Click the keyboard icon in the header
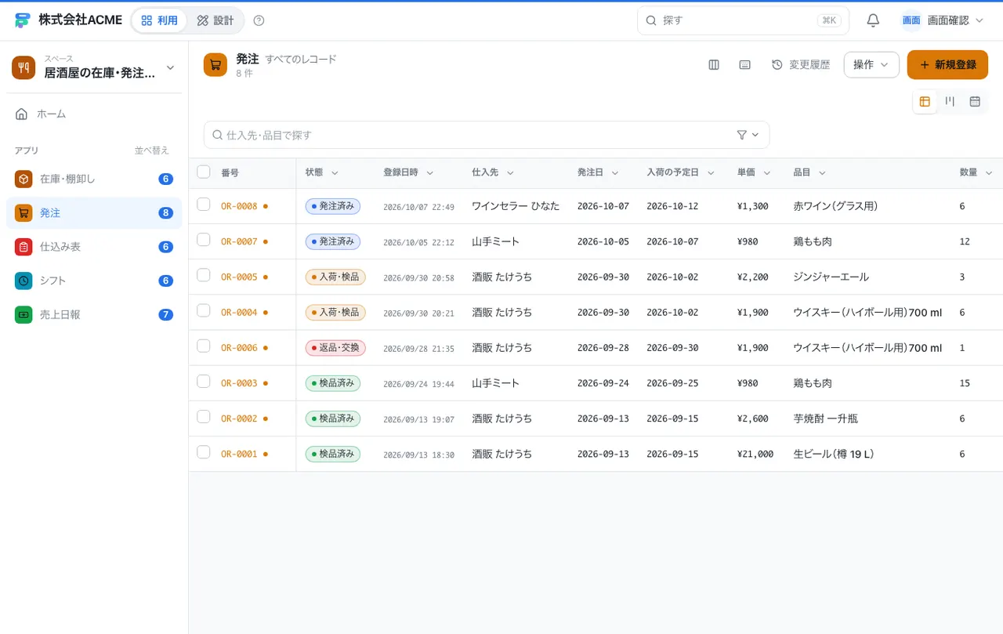1003x634 pixels. [x=745, y=65]
